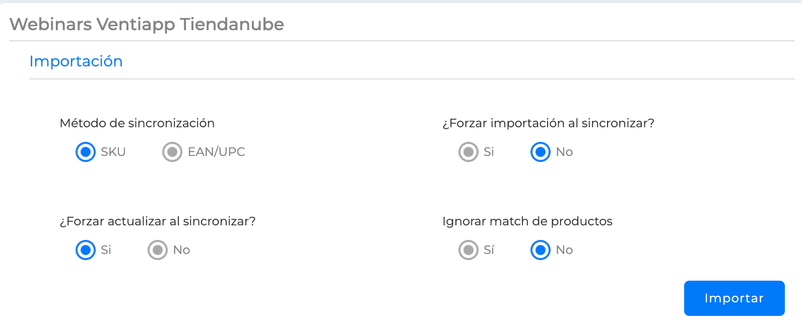The width and height of the screenshot is (802, 334).
Task: Click the ¿Forzar importación al sincronizar? label
Action: (x=548, y=123)
